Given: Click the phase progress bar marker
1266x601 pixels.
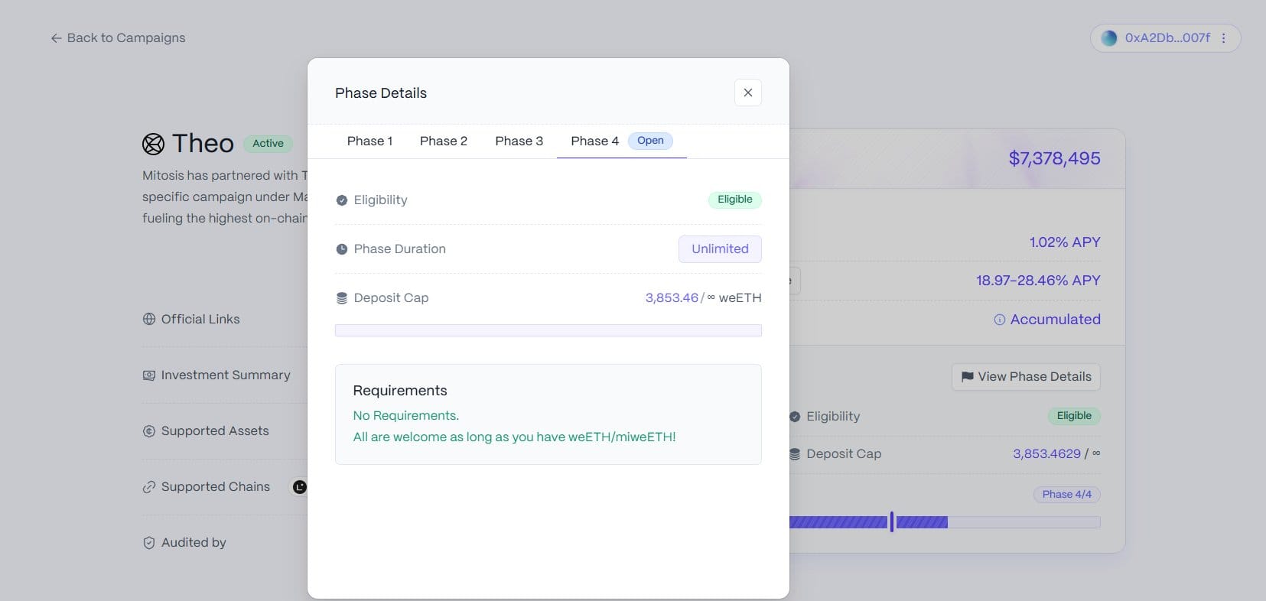Looking at the screenshot, I should (x=892, y=522).
